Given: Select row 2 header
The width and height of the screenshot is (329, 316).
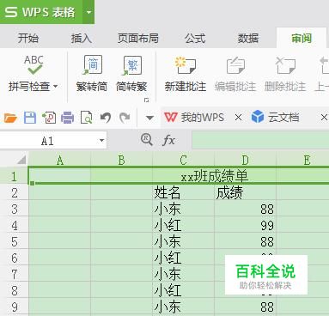Looking at the screenshot, I should pyautogui.click(x=14, y=192).
